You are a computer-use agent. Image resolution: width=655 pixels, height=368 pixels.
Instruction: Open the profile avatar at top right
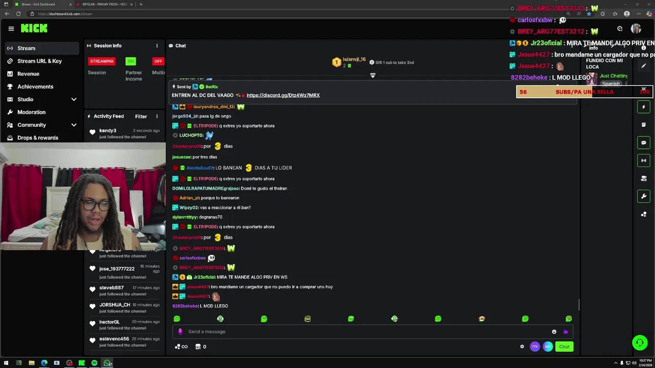636,29
